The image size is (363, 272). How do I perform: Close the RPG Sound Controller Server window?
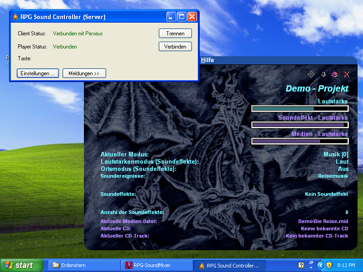point(192,17)
